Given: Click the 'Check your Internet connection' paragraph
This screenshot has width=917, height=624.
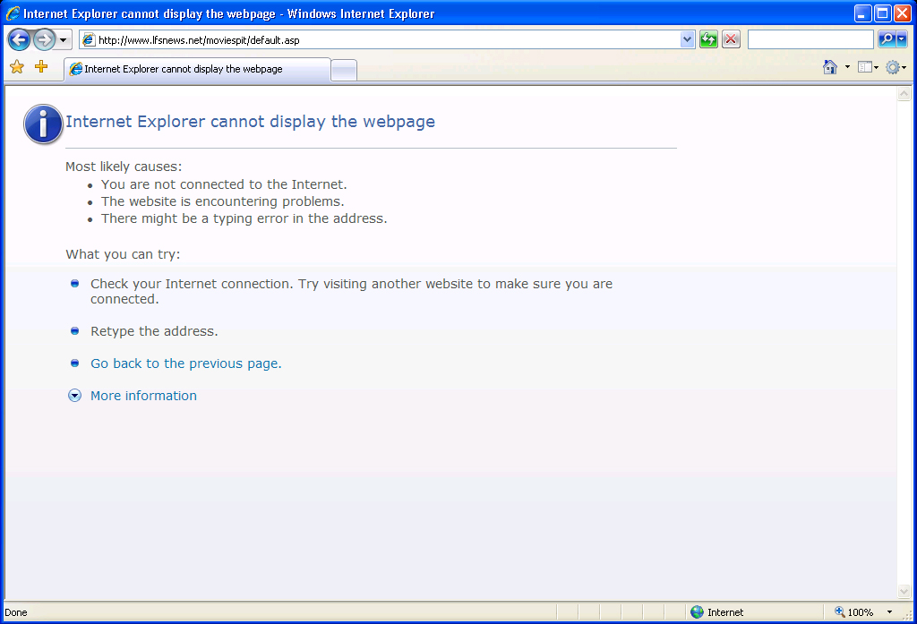Looking at the screenshot, I should (351, 291).
